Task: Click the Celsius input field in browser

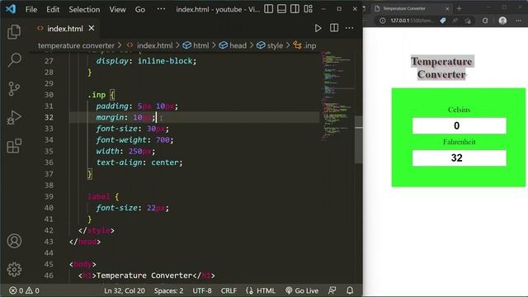Action: pos(459,126)
